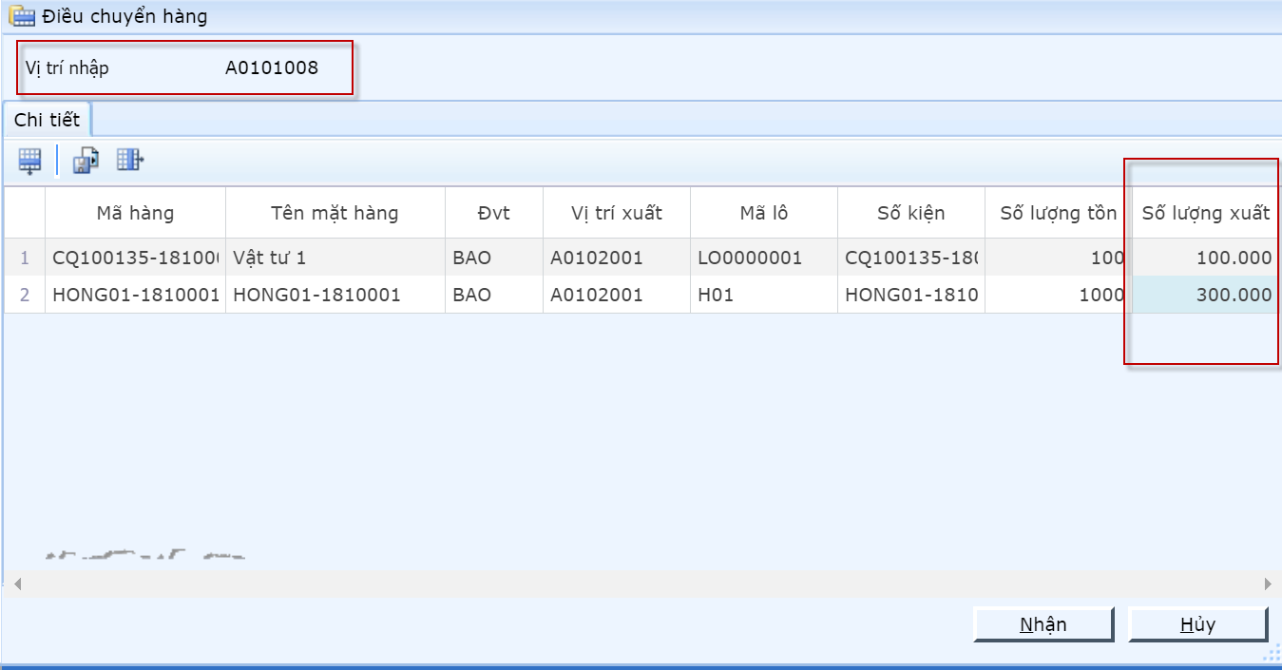Click the Vị trí nhập field value A0101008
The height and width of the screenshot is (670, 1282).
272,68
